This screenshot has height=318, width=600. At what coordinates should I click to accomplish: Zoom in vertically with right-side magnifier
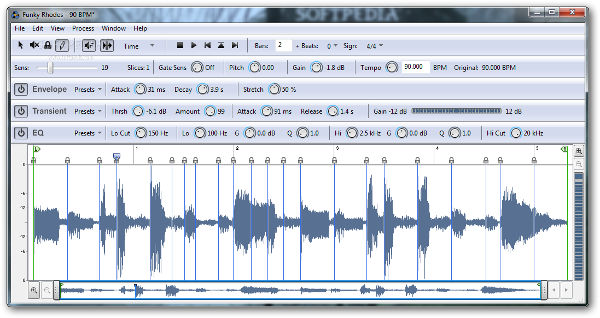[x=579, y=151]
